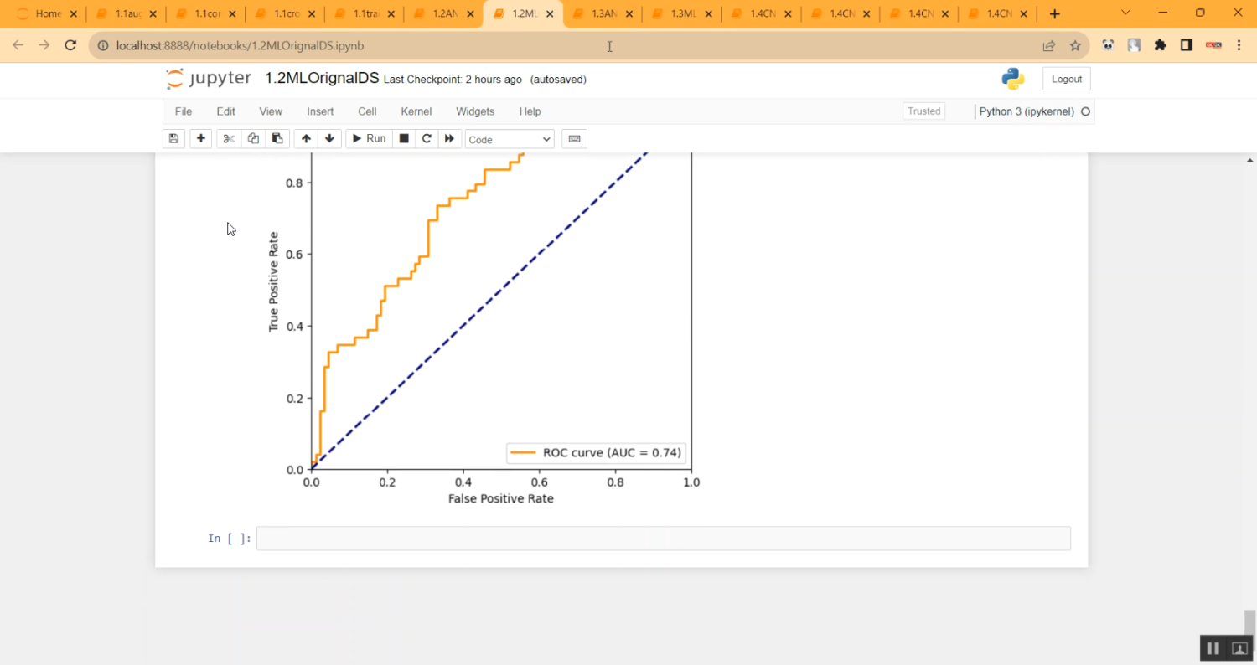Switch to the 1.3ML notebook tab
The width and height of the screenshot is (1257, 665).
point(679,14)
